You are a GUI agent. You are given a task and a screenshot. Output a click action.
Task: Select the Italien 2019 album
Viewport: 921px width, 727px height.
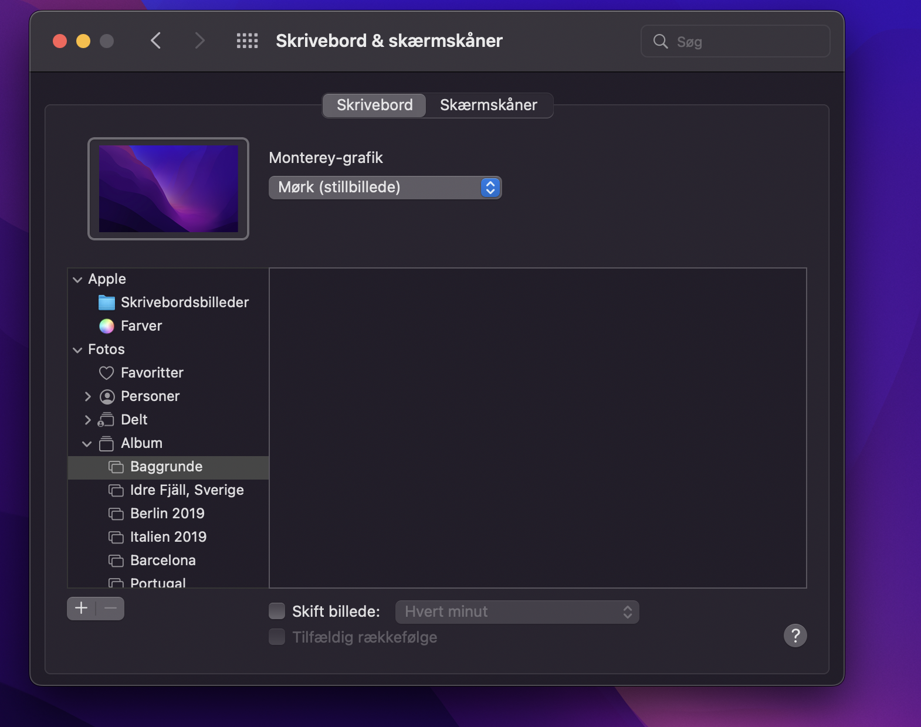pos(168,537)
